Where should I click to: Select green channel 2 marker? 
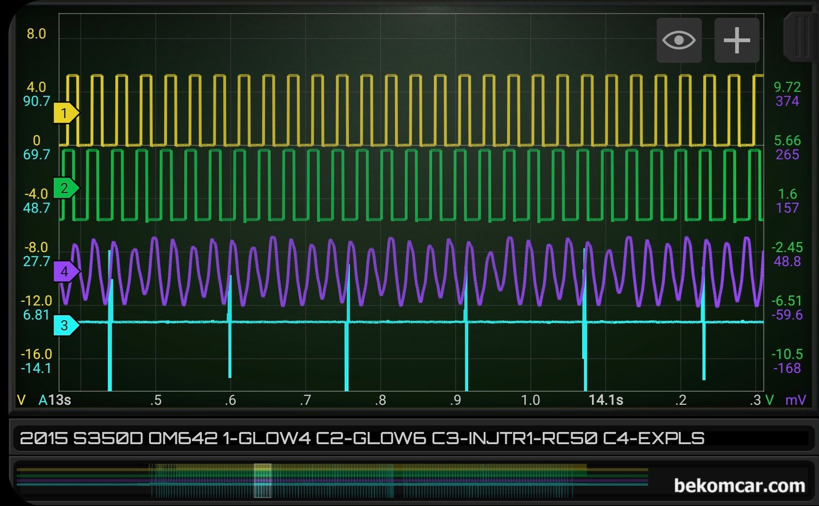[66, 188]
